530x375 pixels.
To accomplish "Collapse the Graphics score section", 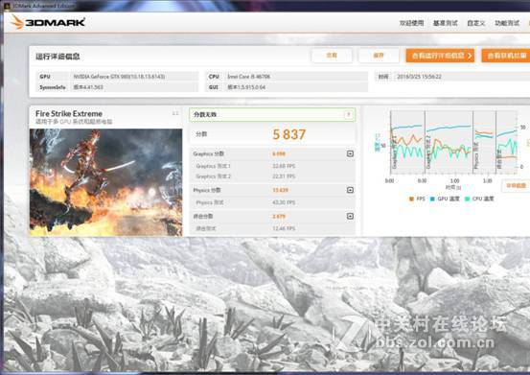I will [350, 153].
